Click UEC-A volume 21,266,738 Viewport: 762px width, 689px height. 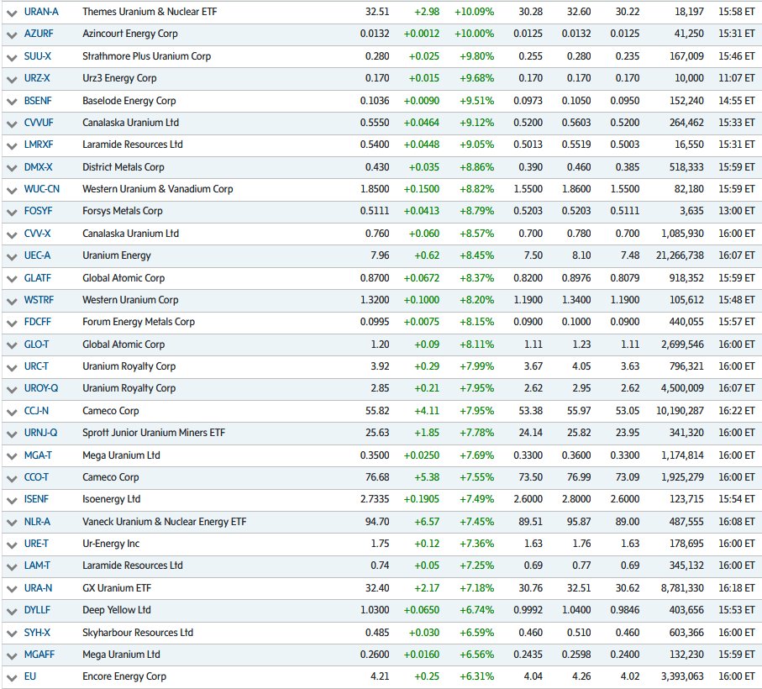[x=680, y=255]
